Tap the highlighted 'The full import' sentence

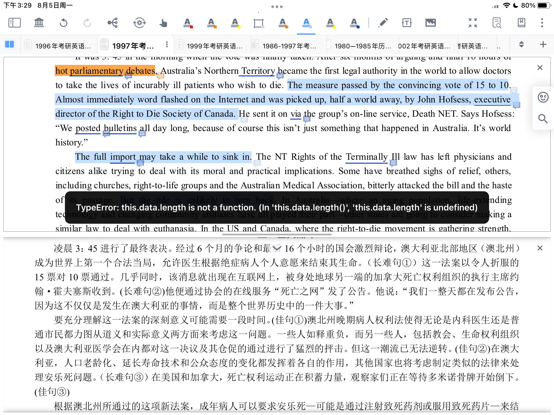coord(163,157)
